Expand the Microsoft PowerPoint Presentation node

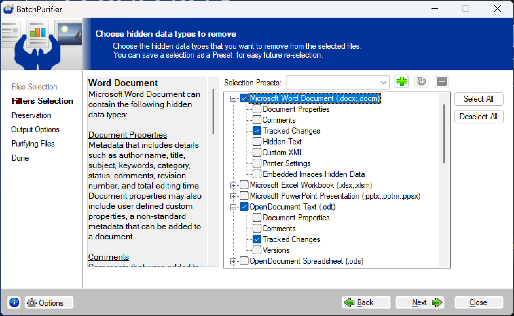point(233,196)
